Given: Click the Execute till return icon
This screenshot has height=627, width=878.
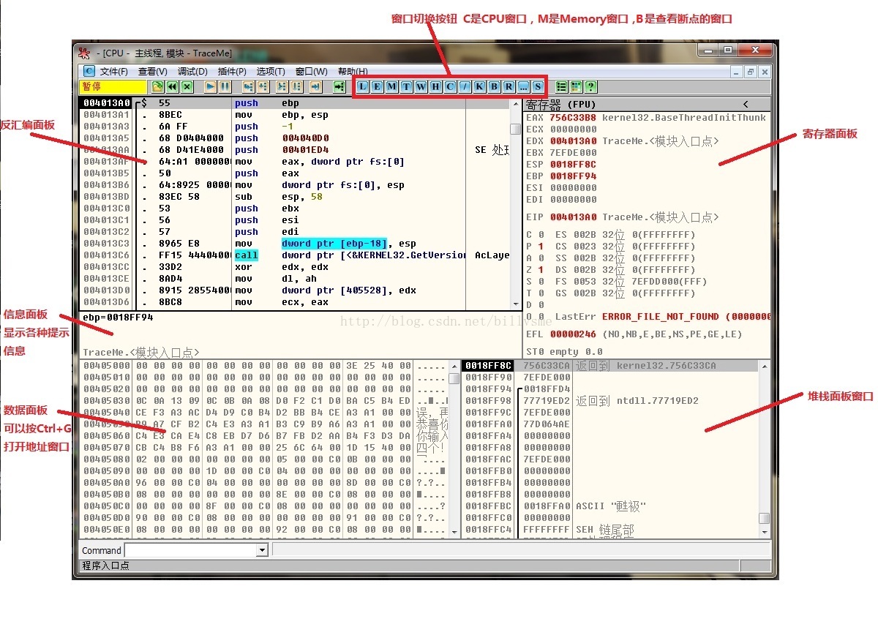Looking at the screenshot, I should pos(315,86).
